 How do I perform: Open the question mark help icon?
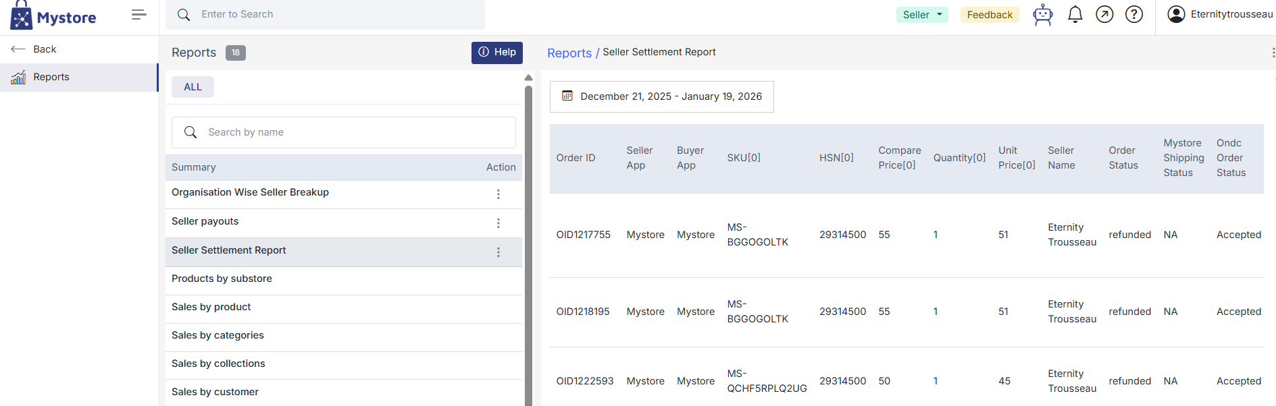(x=1134, y=14)
